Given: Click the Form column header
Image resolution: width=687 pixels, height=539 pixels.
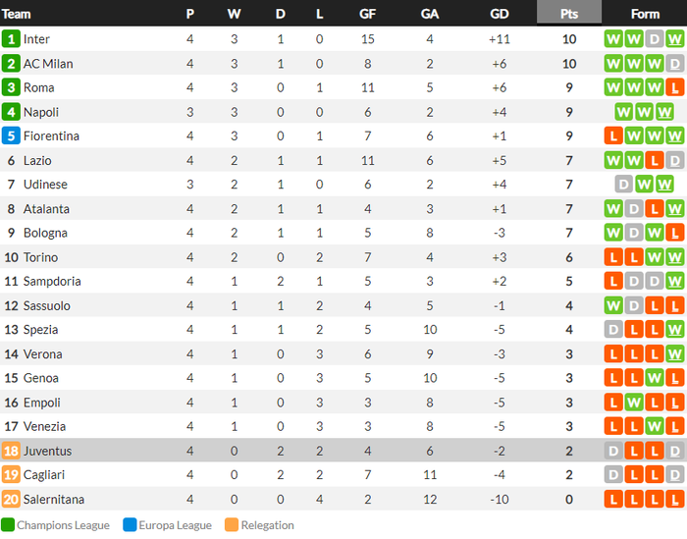Looking at the screenshot, I should click(x=645, y=14).
